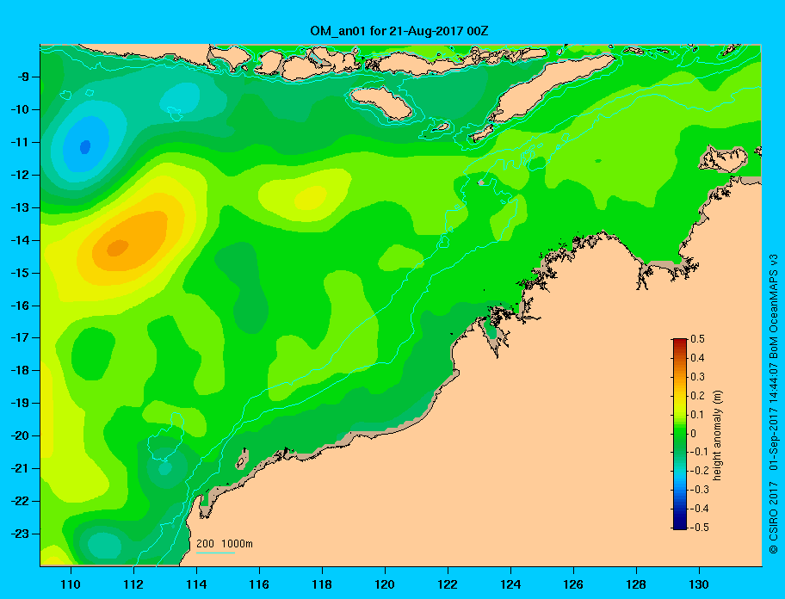The height and width of the screenshot is (599, 785).
Task: Click the -0.3 value on the colorbar
Action: click(x=700, y=490)
